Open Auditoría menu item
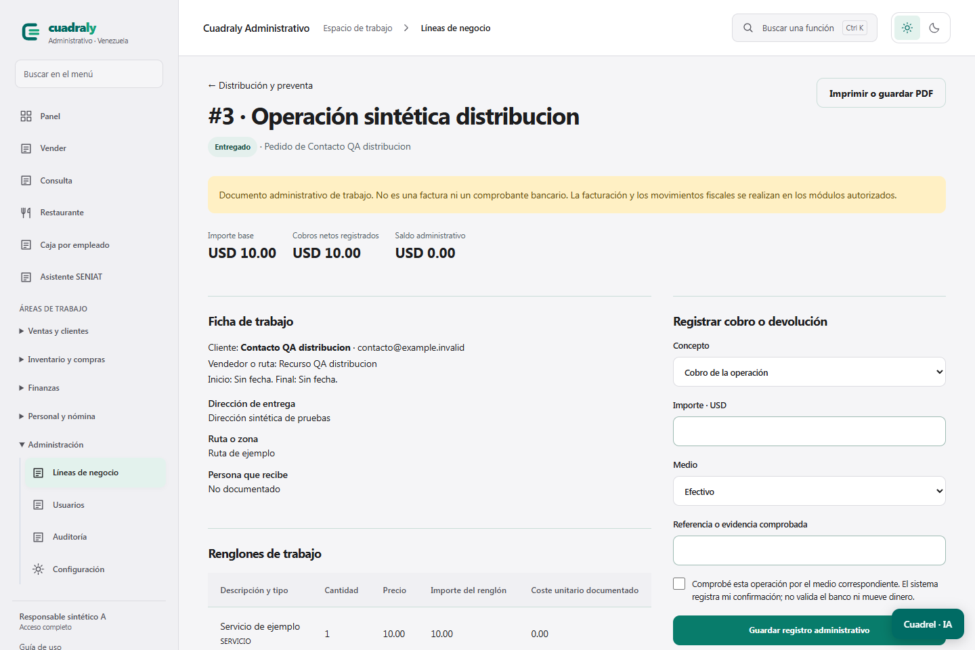The height and width of the screenshot is (650, 975). tap(95, 537)
